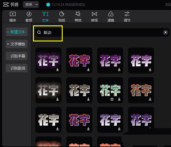Image resolution: width=171 pixels, height=147 pixels.
Task: Download the orange-outlined purple 花字 in first row
Action: (x=88, y=69)
